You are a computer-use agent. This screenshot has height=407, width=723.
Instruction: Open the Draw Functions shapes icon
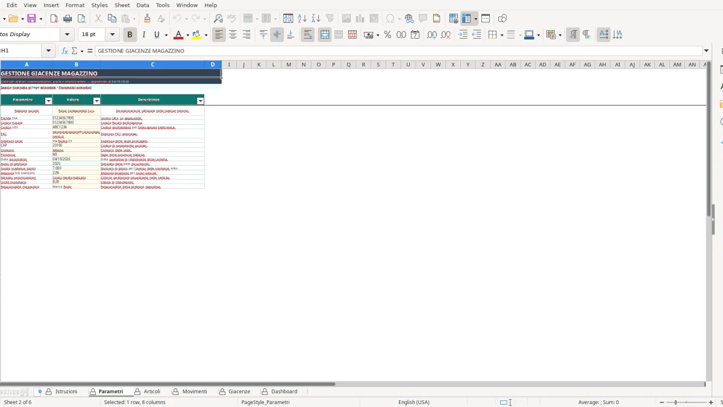(502, 19)
